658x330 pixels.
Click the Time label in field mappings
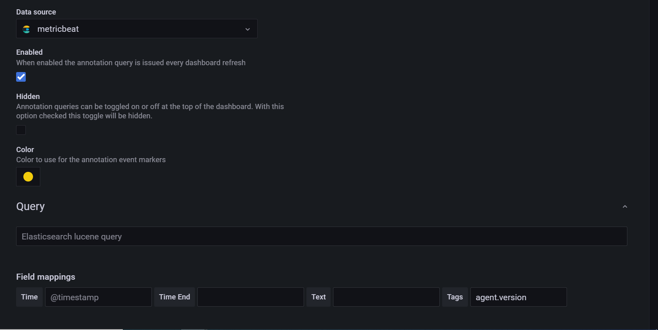pos(29,297)
